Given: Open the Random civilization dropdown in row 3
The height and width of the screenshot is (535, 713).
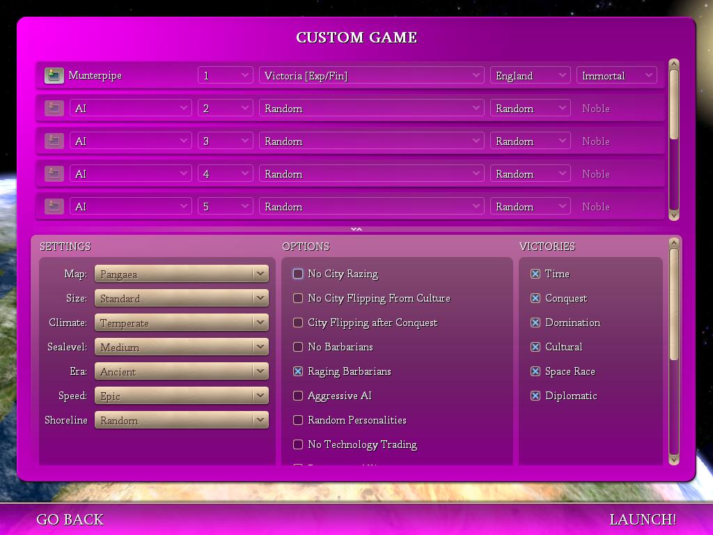Looking at the screenshot, I should coord(530,141).
